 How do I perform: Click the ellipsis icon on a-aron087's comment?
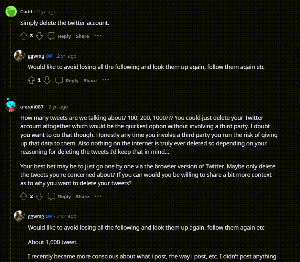(98, 196)
